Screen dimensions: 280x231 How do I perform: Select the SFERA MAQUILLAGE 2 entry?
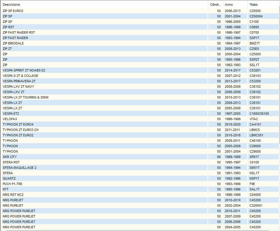20,168
